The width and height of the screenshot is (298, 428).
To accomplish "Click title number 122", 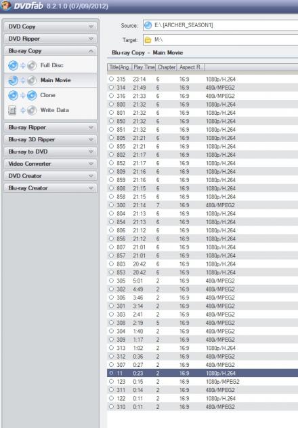I will (x=121, y=399).
